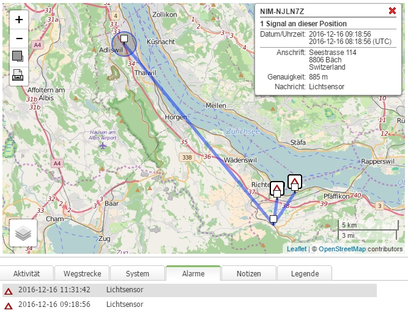Open the Aktivität tab

(26, 273)
